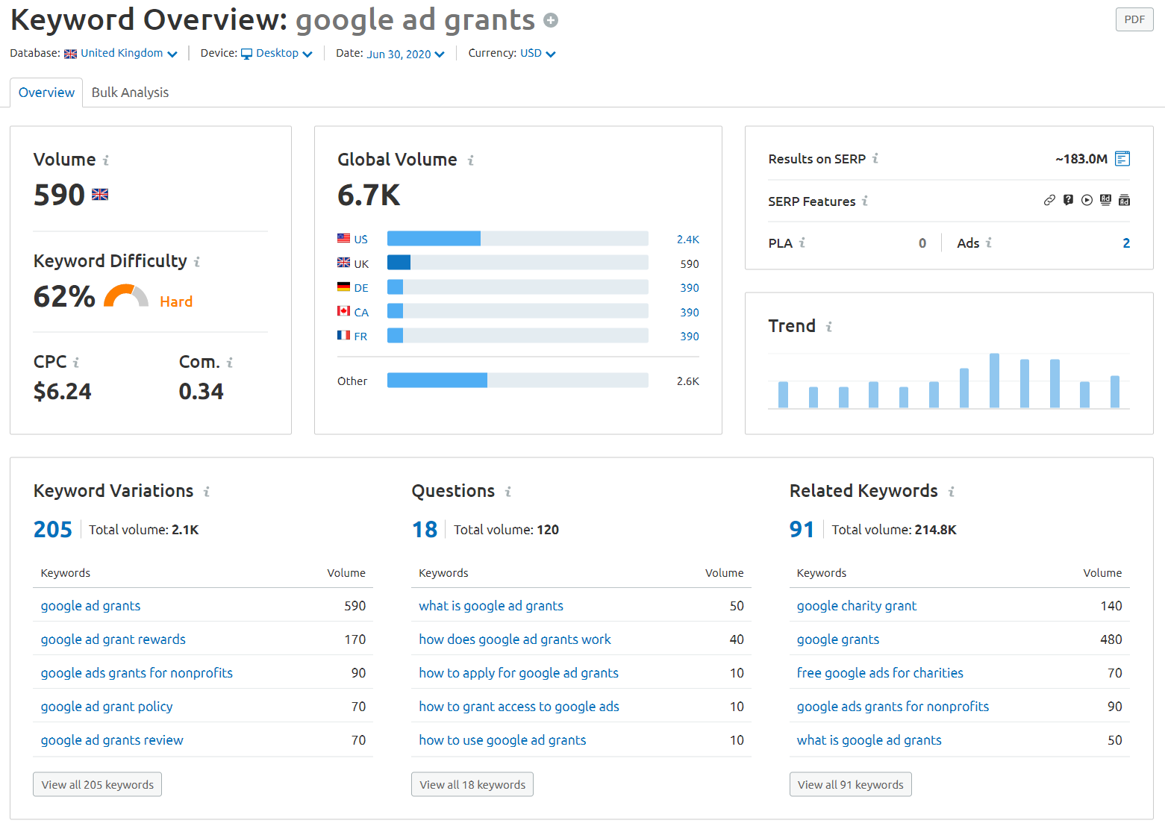Open question 'how to apply for google ad grants'

tap(519, 673)
